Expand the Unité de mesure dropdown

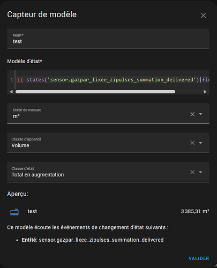pyautogui.click(x=200, y=114)
